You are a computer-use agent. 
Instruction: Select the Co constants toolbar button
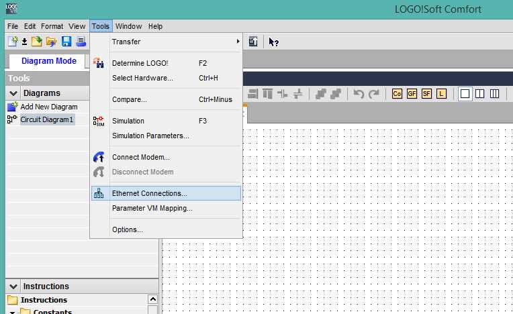(397, 94)
